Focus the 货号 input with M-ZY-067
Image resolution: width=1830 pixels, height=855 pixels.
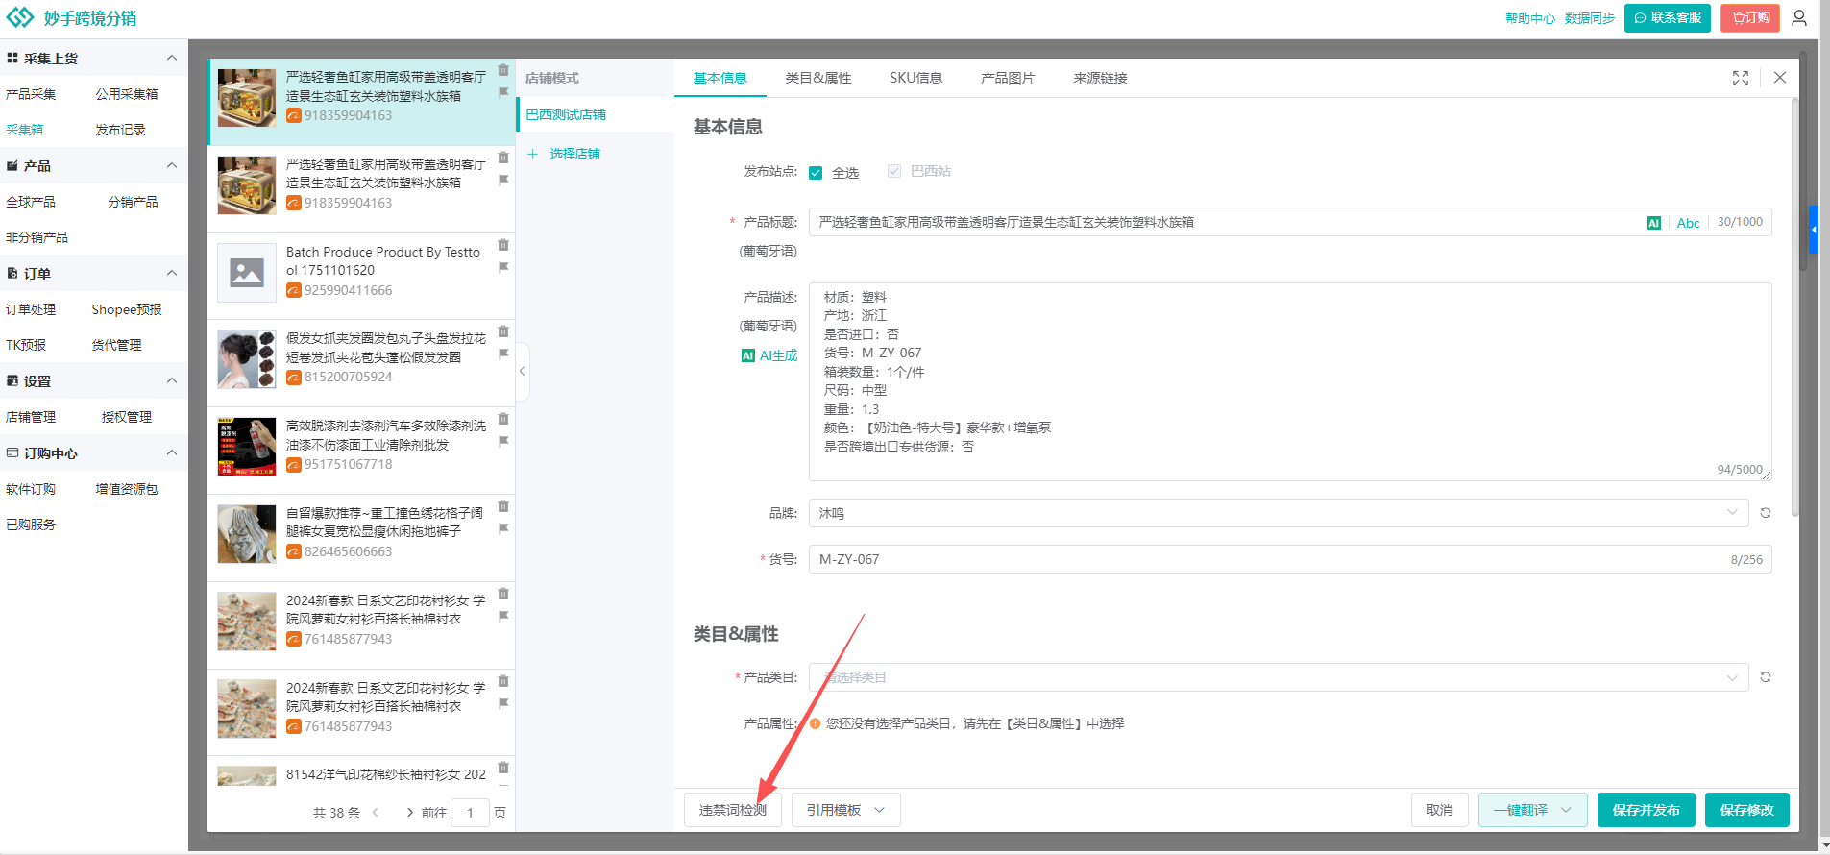tap(1290, 559)
